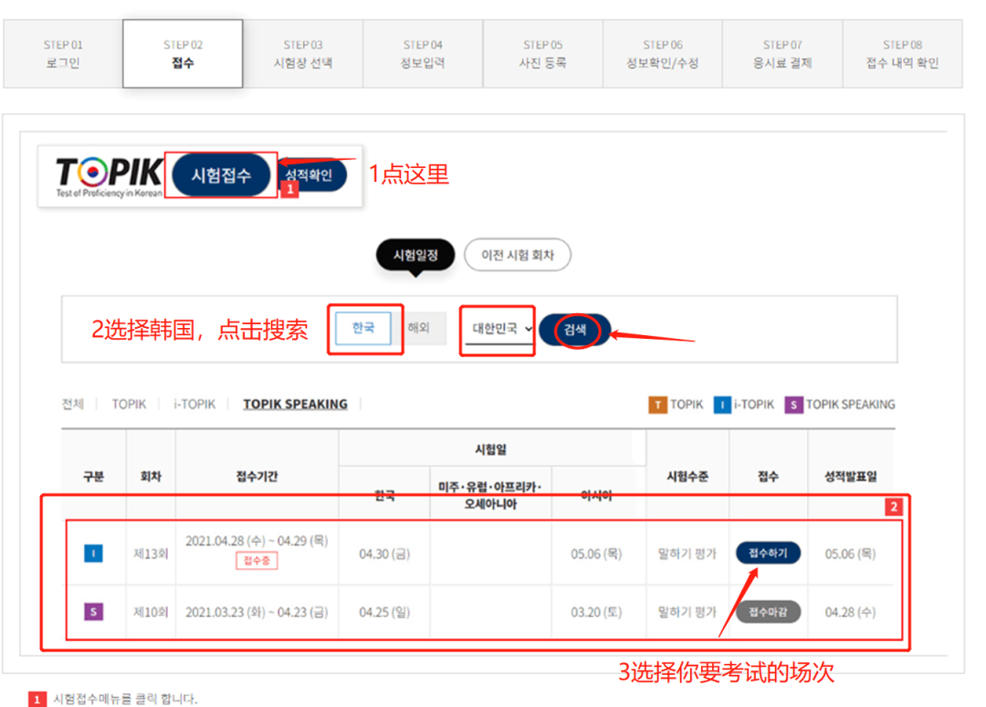This screenshot has height=707, width=986.
Task: Click the 성적확인 button
Action: coord(312,174)
